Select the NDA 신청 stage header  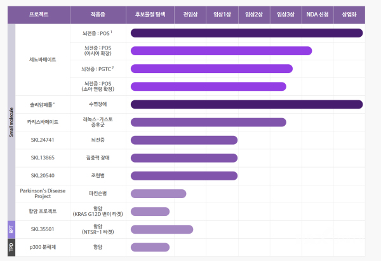tap(317, 15)
